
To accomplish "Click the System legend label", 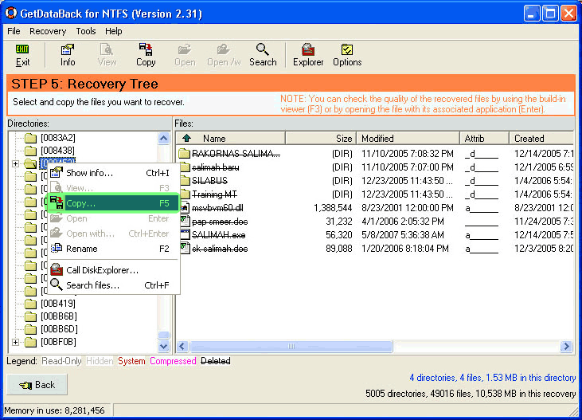I will 131,361.
